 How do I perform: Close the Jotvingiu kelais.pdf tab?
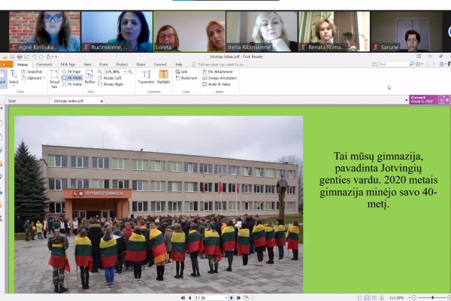pos(101,101)
